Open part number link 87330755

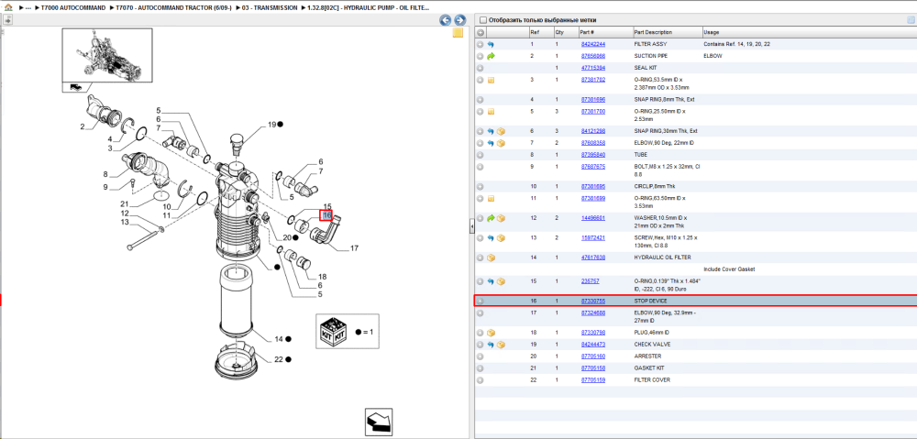tap(593, 301)
